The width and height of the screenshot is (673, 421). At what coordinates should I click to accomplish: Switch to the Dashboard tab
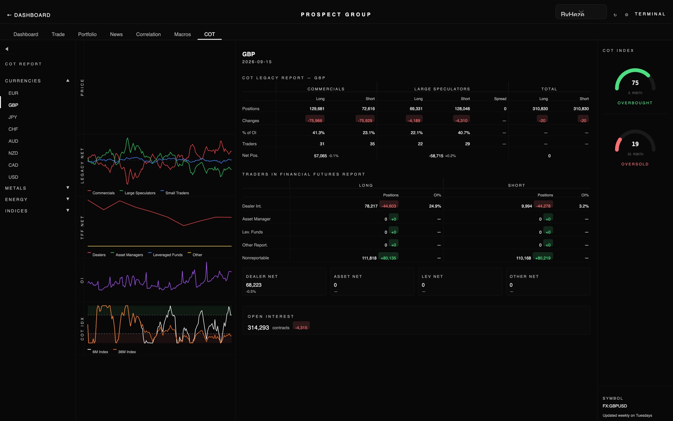pos(26,34)
